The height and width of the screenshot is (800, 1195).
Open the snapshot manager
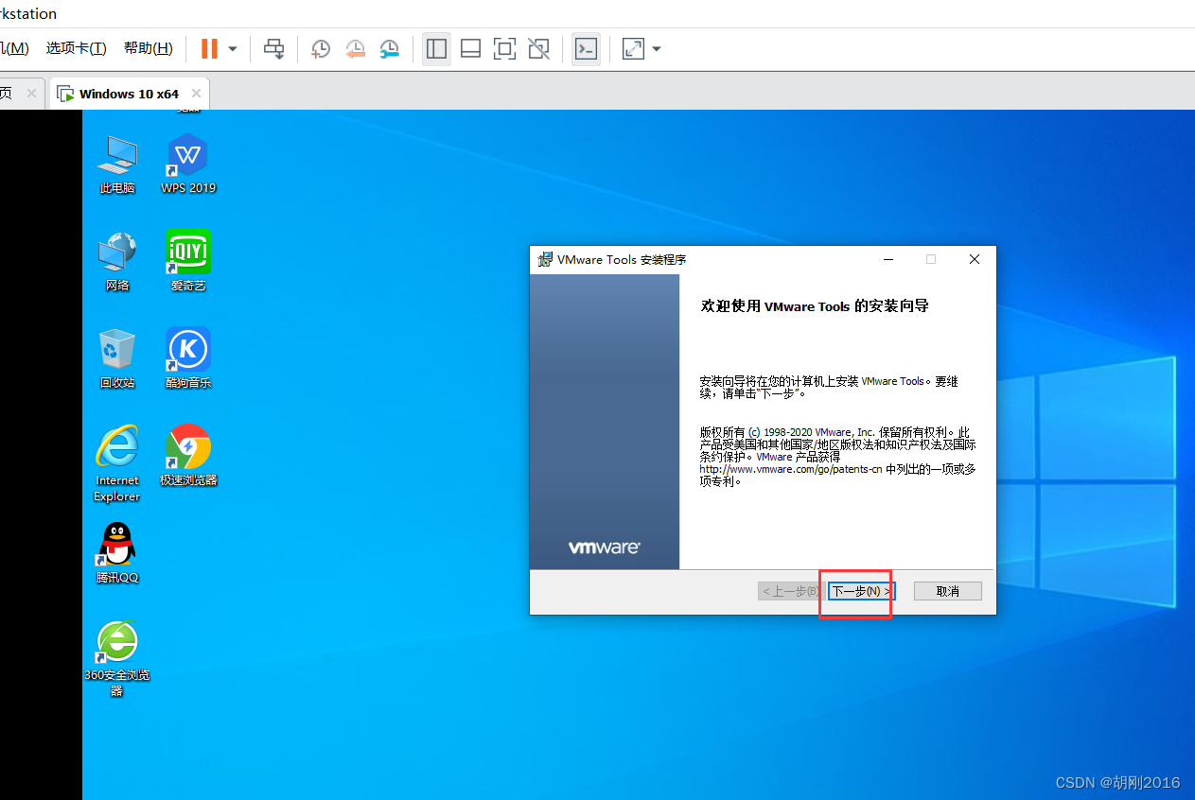click(389, 48)
